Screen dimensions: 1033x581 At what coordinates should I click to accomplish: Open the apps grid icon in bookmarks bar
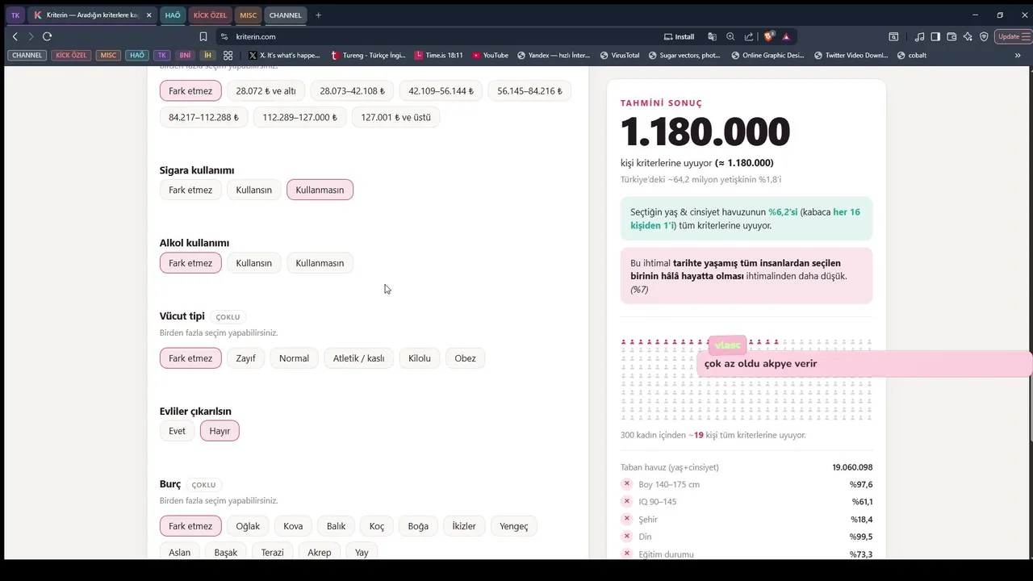pyautogui.click(x=228, y=56)
